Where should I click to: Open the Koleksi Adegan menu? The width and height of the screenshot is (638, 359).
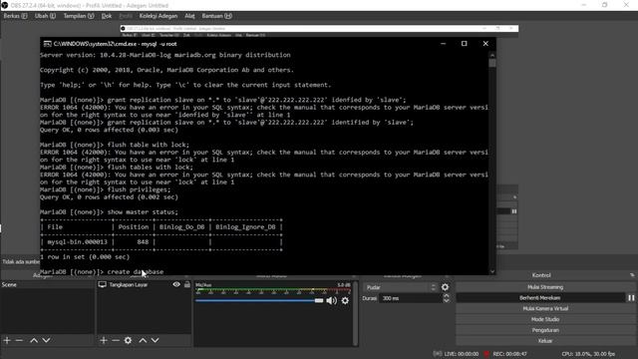(159, 16)
